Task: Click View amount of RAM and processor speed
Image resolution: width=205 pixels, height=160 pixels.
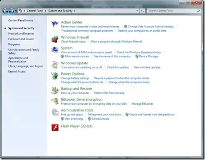Action: click(86, 52)
